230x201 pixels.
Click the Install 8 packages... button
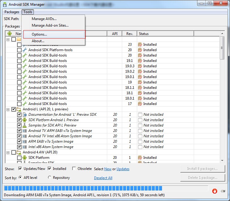202,169
